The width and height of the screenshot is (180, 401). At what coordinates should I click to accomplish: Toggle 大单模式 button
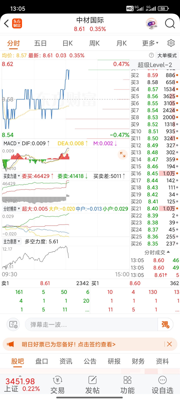pos(167,55)
